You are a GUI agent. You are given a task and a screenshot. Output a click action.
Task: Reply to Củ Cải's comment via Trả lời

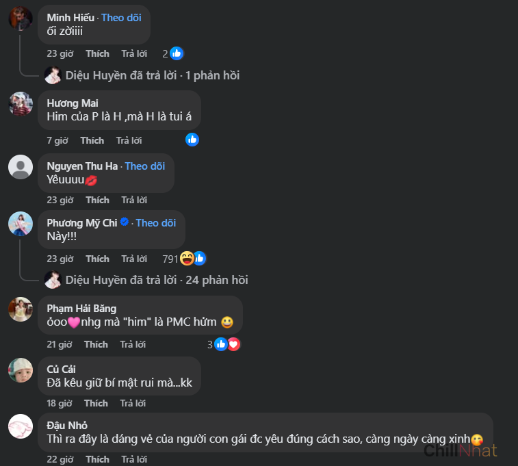pos(133,404)
